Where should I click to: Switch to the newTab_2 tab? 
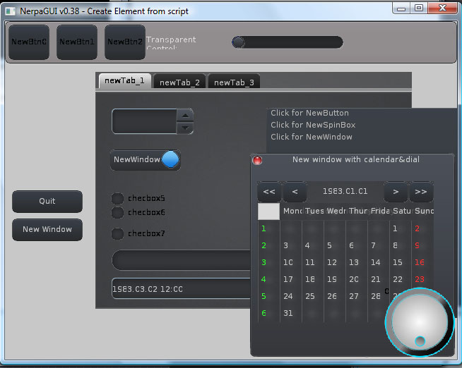pos(179,82)
